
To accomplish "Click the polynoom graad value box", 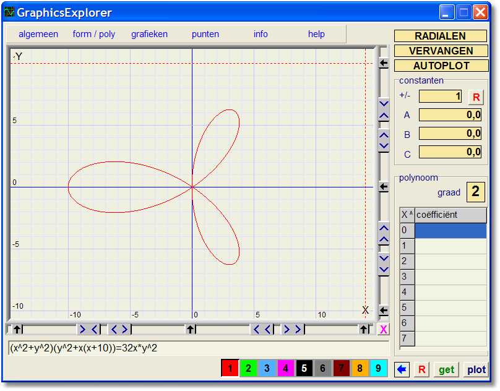I will tap(475, 192).
